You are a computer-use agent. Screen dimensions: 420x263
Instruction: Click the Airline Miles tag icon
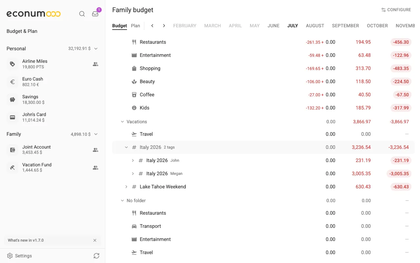(x=12, y=64)
